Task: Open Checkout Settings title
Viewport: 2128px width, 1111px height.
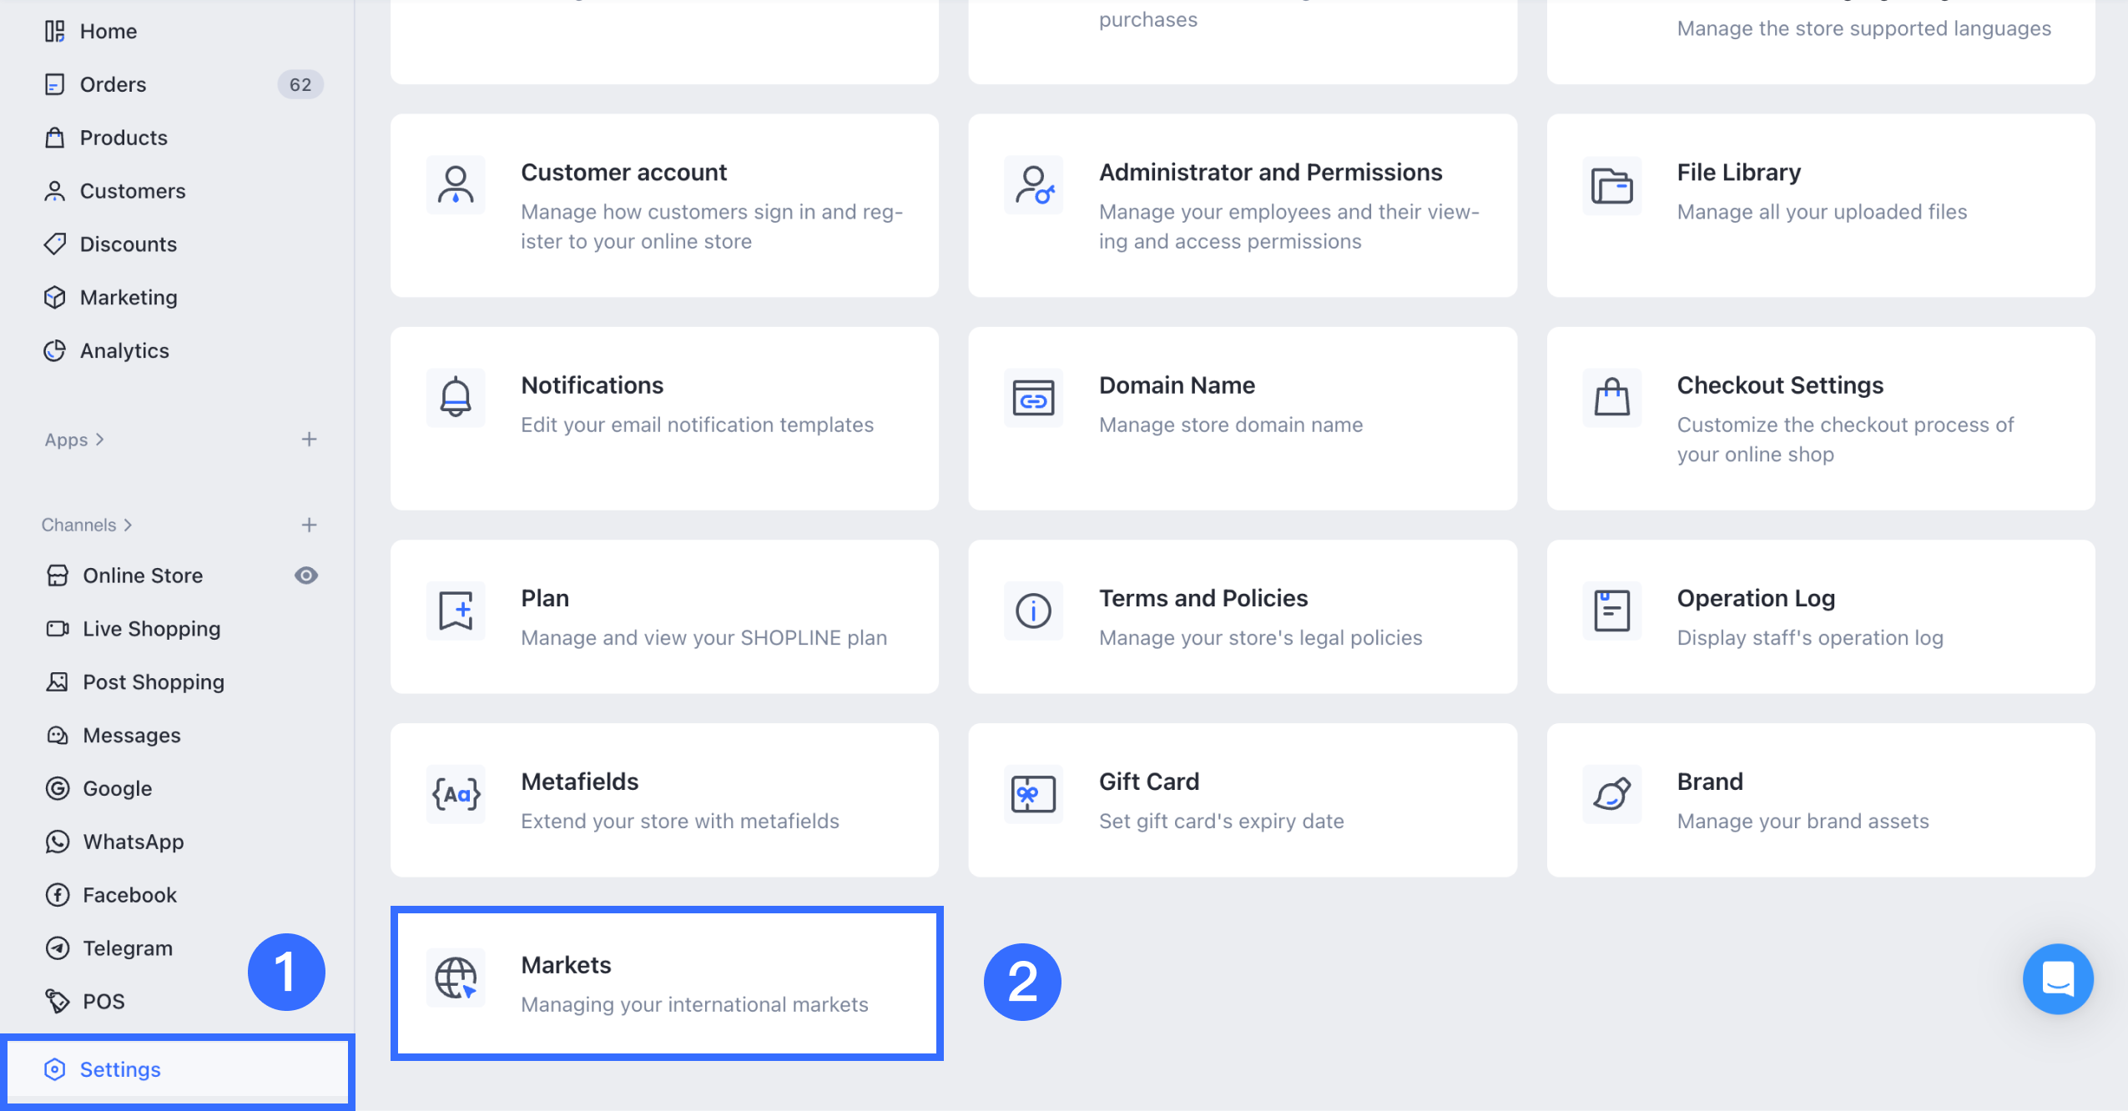Action: 1781,385
